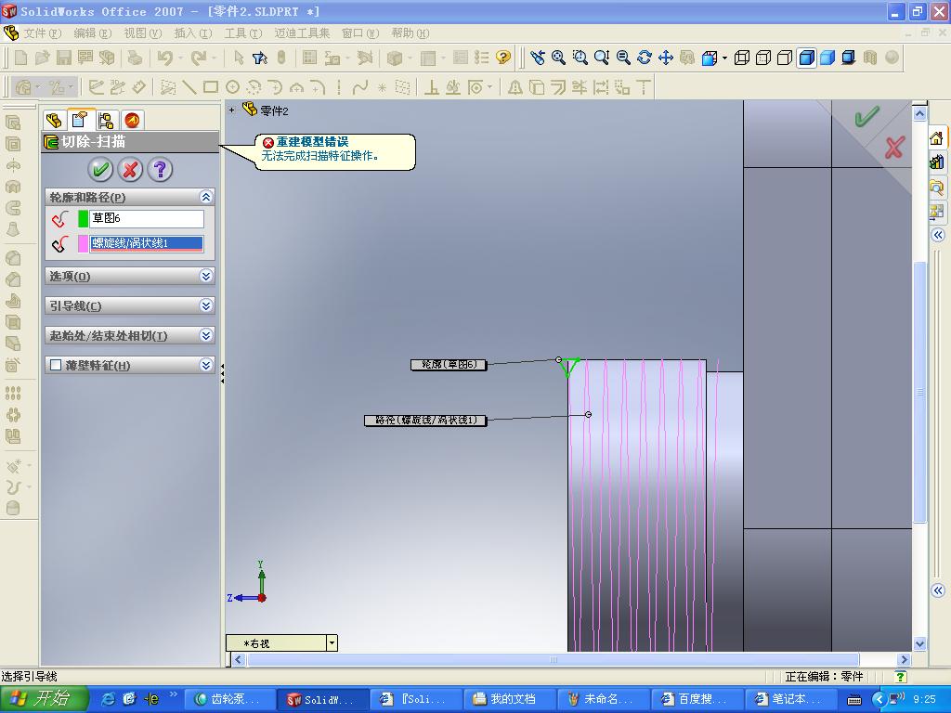
Task: Click the Undo icon
Action: 164,58
